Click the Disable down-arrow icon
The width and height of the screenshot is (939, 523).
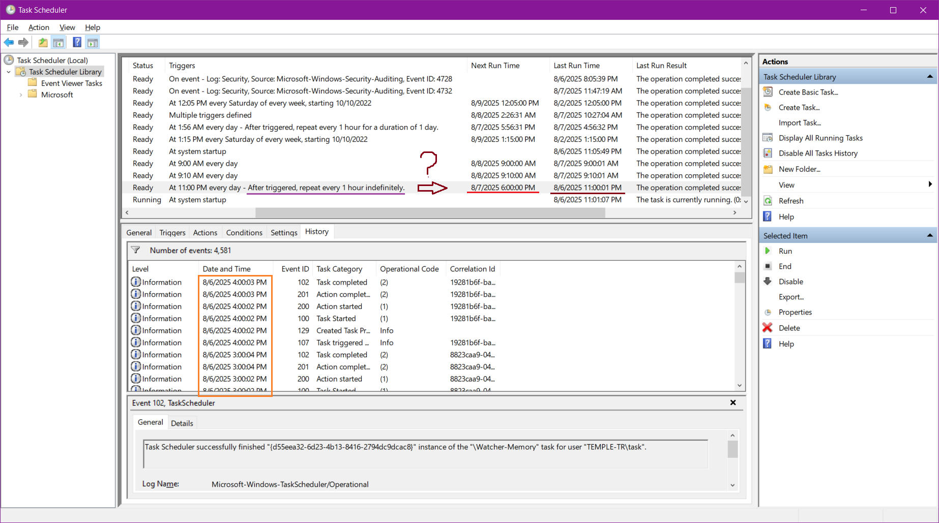coord(768,282)
